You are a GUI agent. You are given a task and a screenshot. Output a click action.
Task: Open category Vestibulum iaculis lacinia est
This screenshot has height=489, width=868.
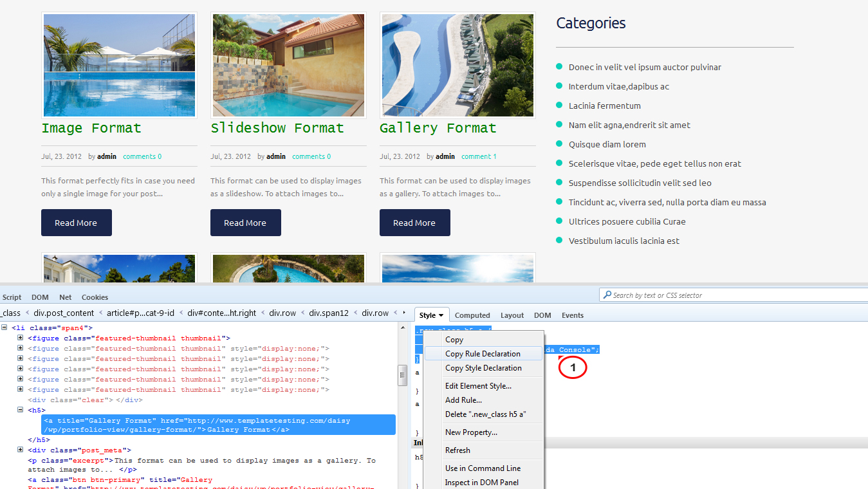tap(624, 241)
